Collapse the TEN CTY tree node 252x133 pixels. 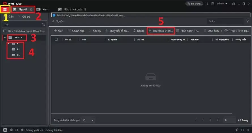5,37
